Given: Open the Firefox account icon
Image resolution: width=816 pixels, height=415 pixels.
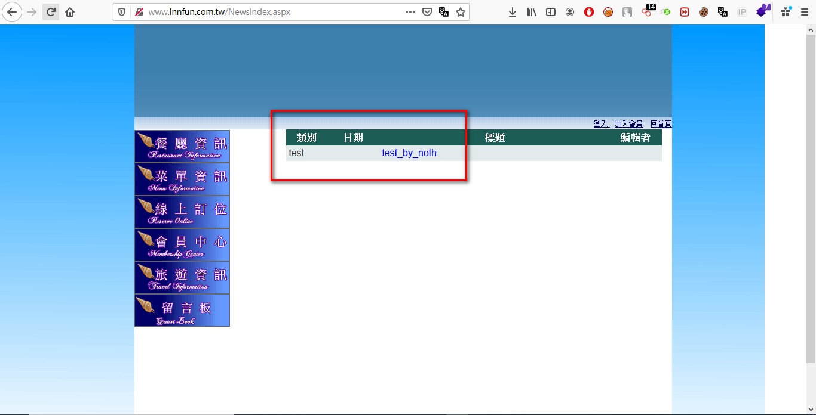Looking at the screenshot, I should pos(570,12).
